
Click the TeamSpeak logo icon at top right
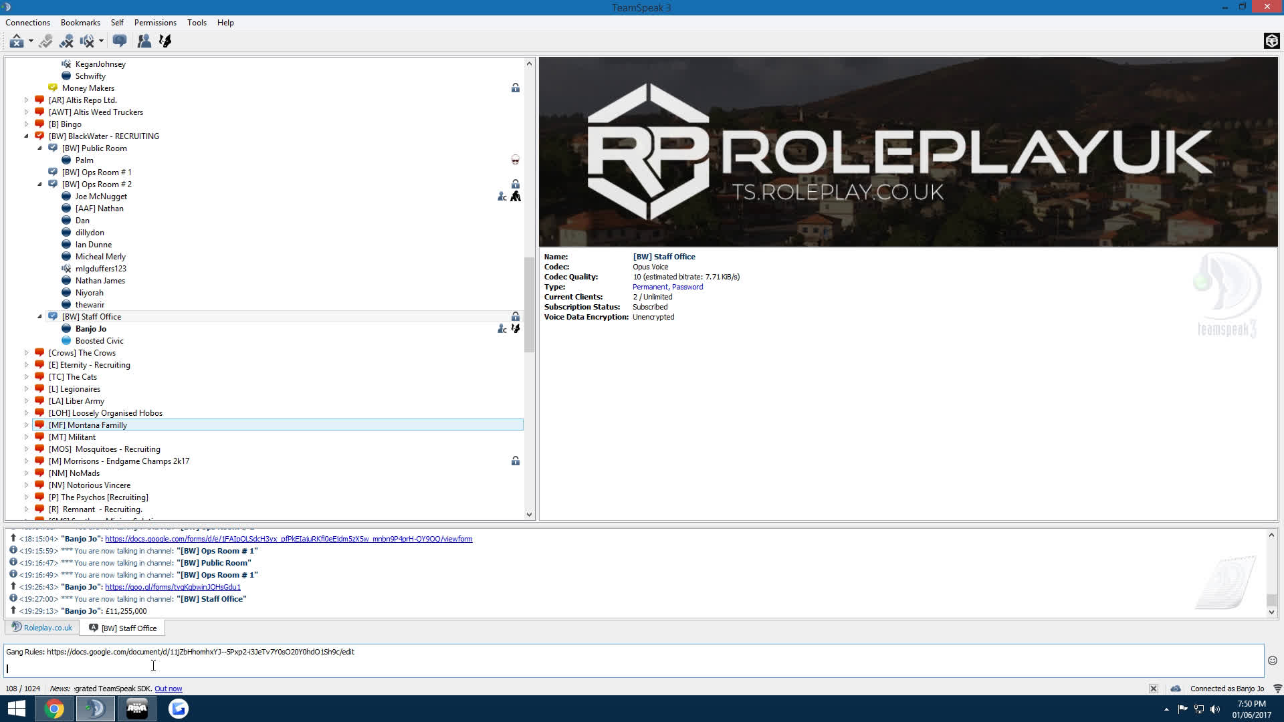[1271, 41]
